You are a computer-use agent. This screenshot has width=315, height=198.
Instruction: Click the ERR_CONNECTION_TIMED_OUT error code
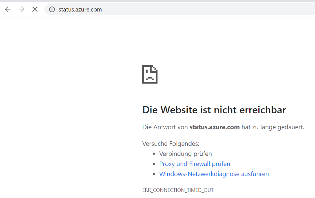pyautogui.click(x=178, y=190)
